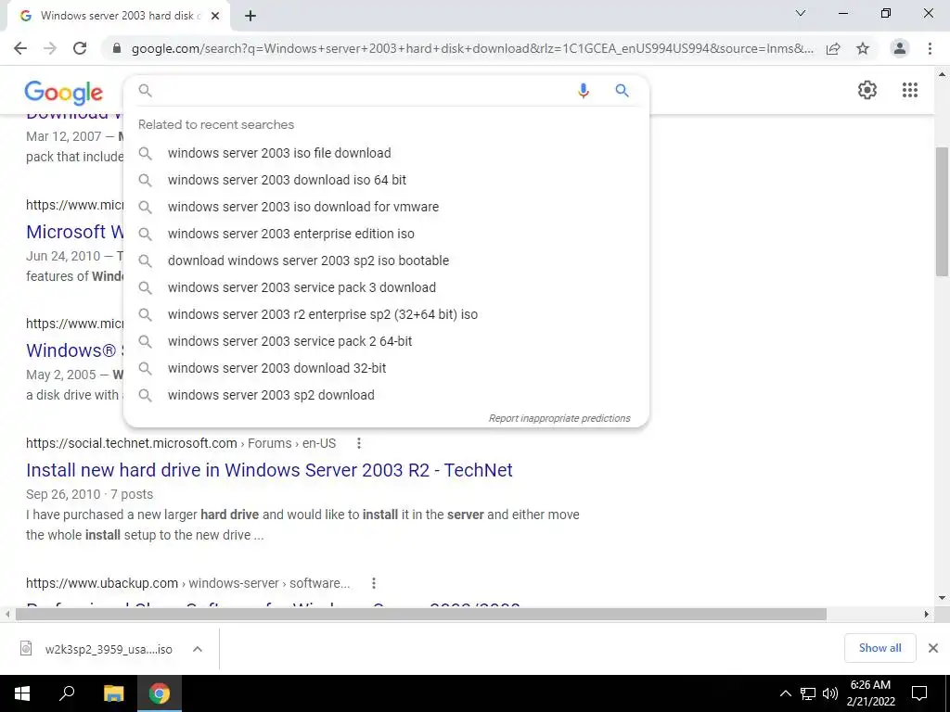Open volume control tray icon
950x712 pixels.
[x=830, y=693]
